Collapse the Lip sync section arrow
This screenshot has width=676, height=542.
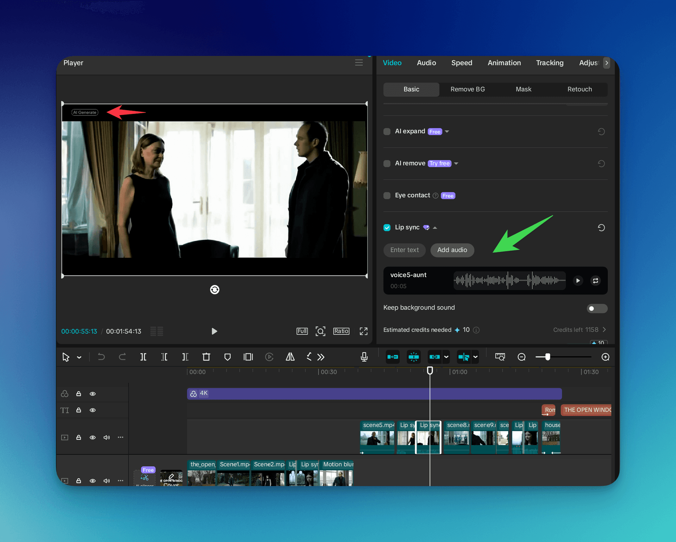tap(435, 228)
